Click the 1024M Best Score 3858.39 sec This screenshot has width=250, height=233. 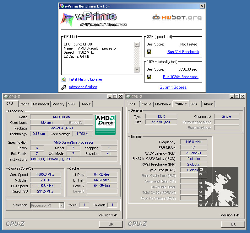pos(188,69)
